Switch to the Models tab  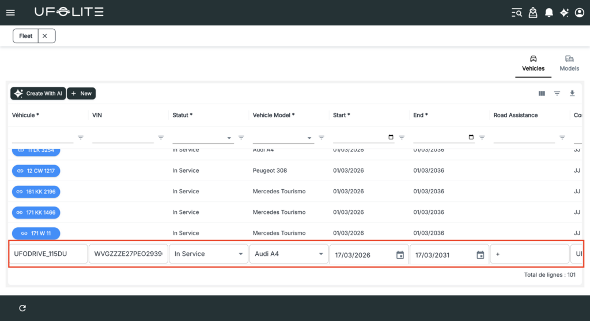pyautogui.click(x=569, y=63)
